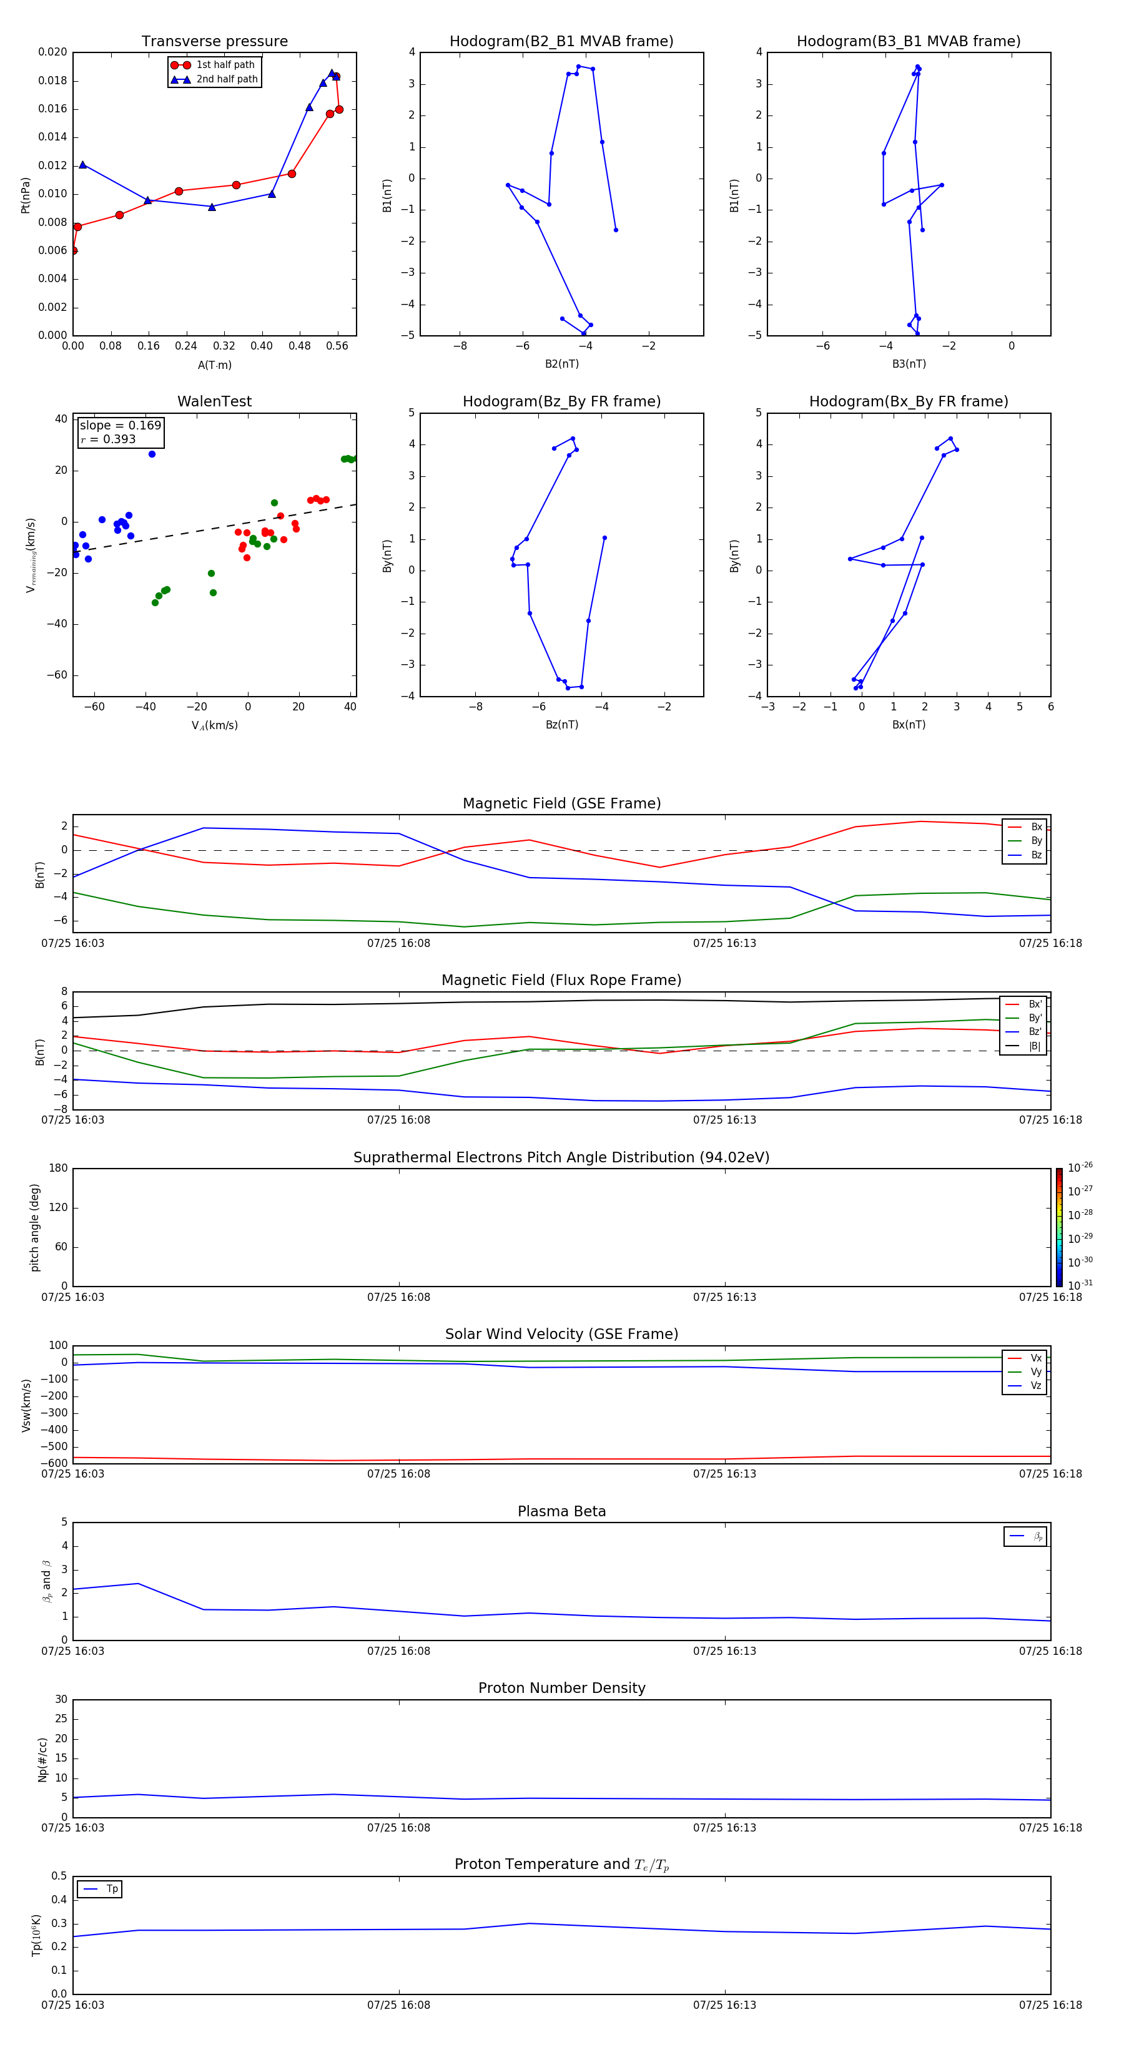Click the Suprathermal Electrons Pitch Angle title

point(561,1157)
